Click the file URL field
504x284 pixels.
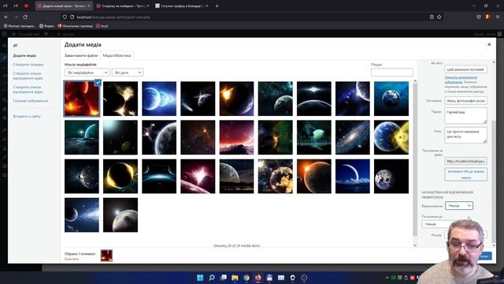(465, 161)
